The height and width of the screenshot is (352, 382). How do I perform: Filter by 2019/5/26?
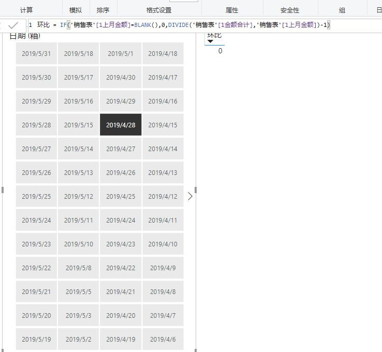coord(36,172)
